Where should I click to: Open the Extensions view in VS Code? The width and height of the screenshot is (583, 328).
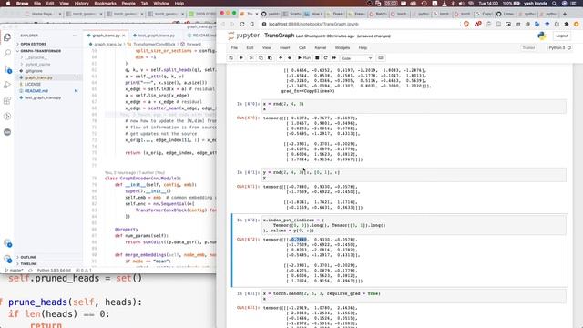tap(7, 101)
